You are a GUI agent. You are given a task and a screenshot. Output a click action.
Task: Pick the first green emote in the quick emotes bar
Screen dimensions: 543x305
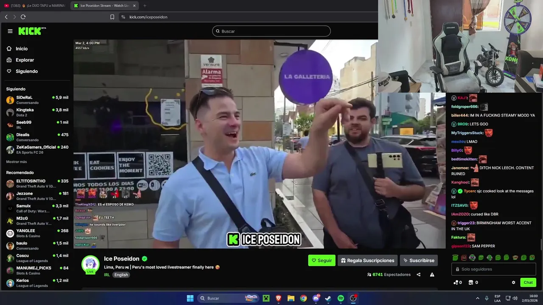[x=455, y=258]
